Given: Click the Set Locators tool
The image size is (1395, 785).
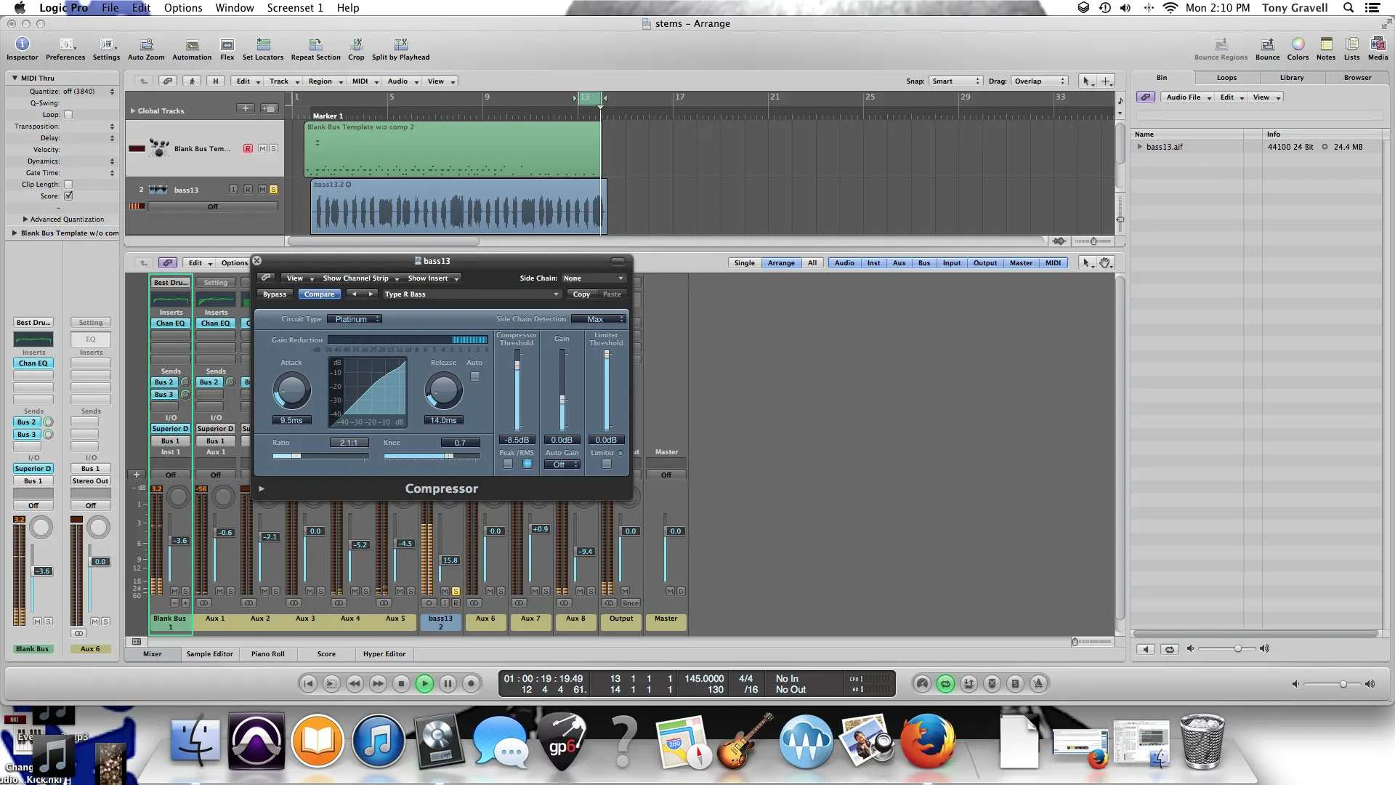Looking at the screenshot, I should 263,49.
